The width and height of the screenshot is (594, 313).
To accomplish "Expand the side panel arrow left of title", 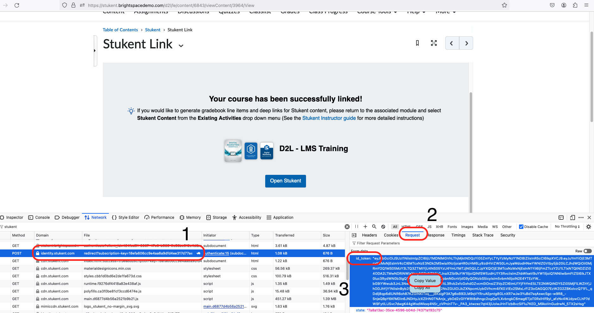I will coord(95,51).
